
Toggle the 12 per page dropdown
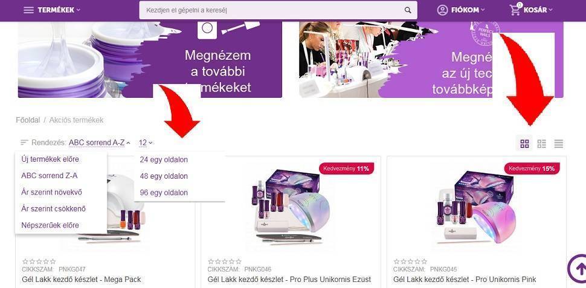[x=146, y=142]
